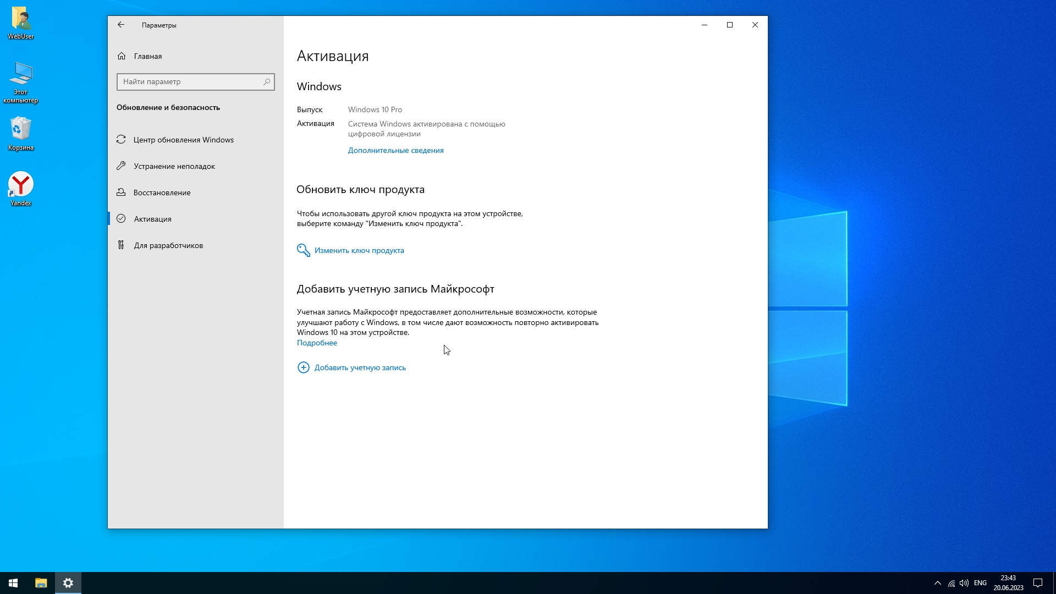
Task: Open the Дополнительные сведения link
Action: pos(395,150)
